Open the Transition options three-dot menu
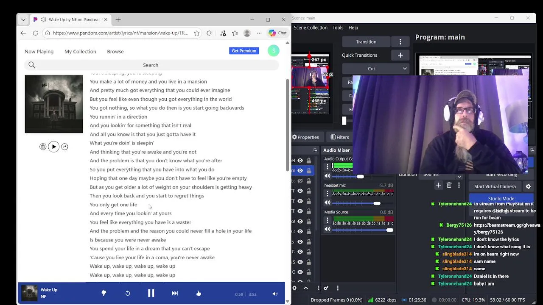Viewport: 543px width, 305px height. coord(400,42)
